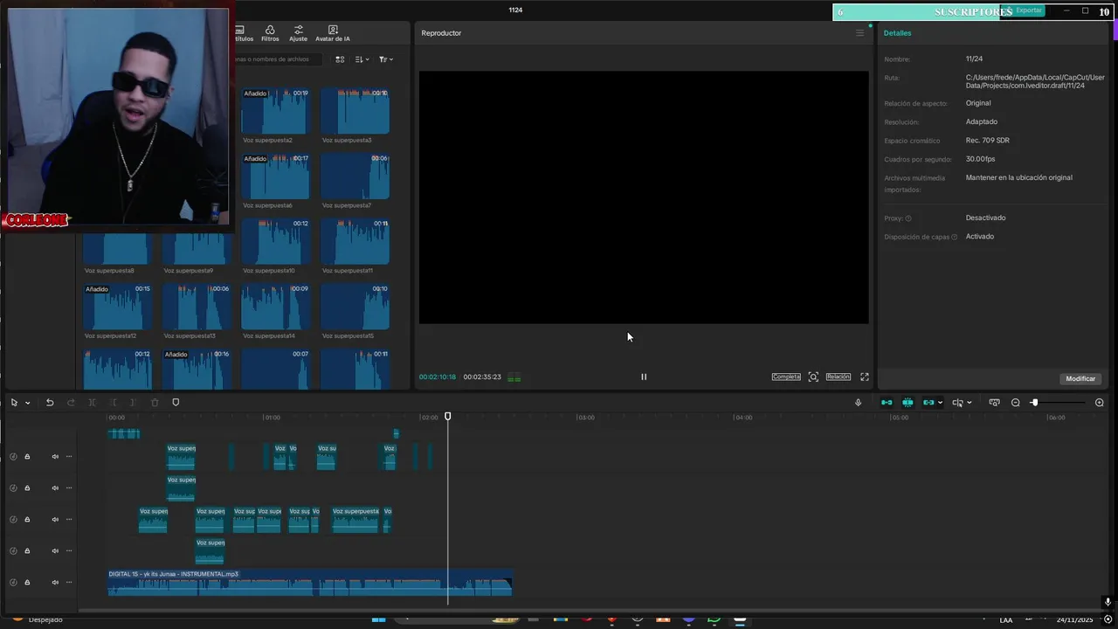Lock the first audio track

(x=27, y=456)
